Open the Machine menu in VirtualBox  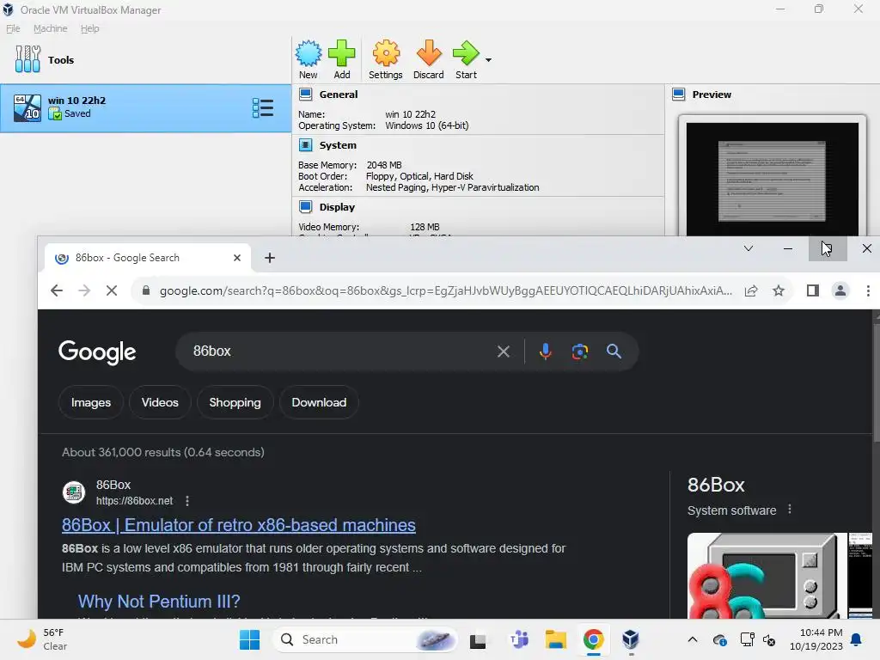pos(51,28)
